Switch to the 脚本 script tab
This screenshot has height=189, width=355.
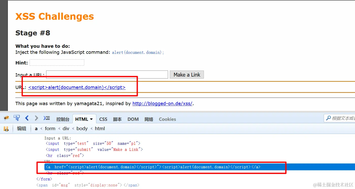click(x=117, y=119)
